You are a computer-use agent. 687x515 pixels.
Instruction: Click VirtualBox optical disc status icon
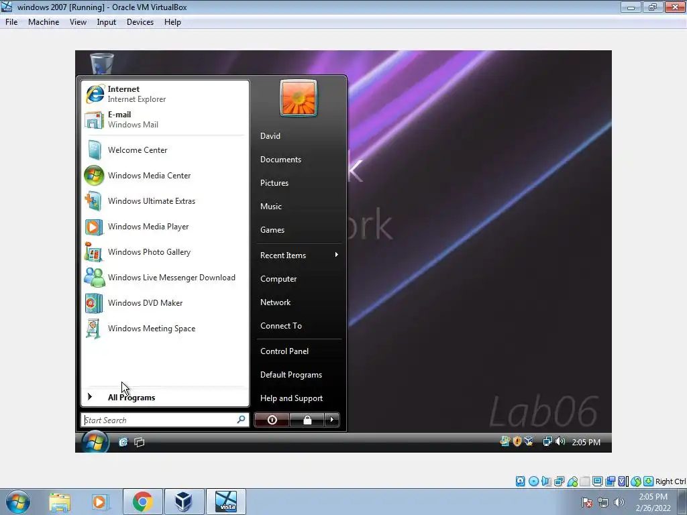pos(533,481)
